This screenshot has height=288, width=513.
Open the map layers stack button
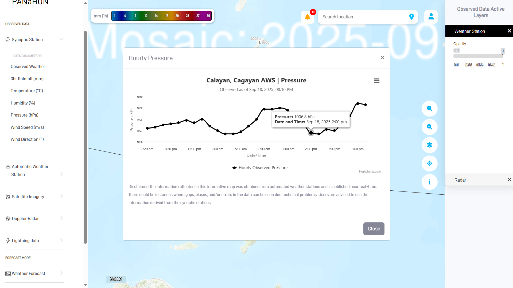429,145
